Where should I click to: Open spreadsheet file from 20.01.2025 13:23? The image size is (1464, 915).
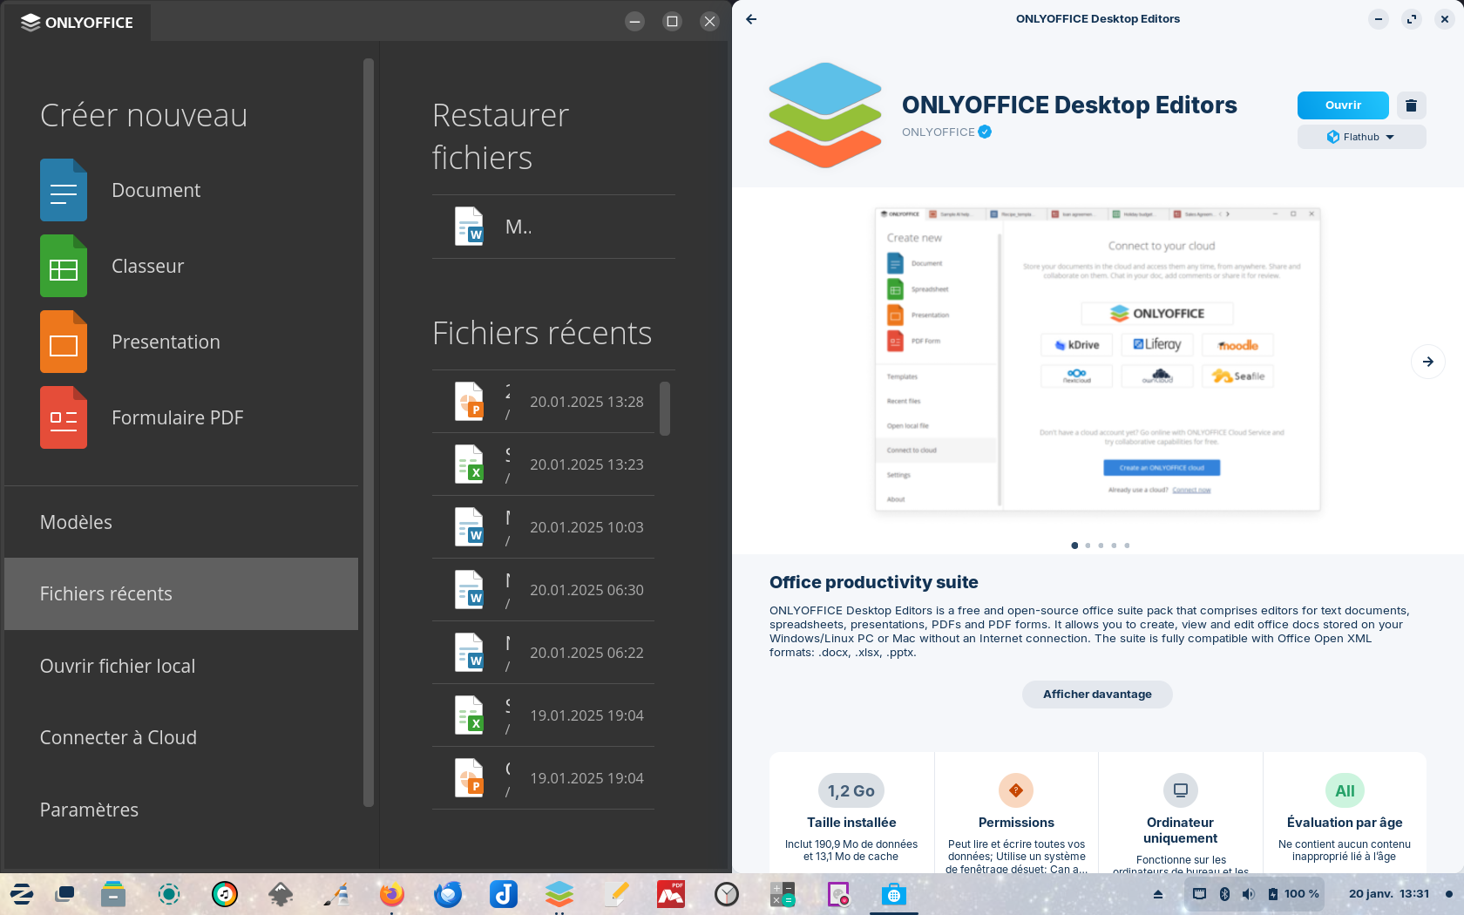[543, 464]
